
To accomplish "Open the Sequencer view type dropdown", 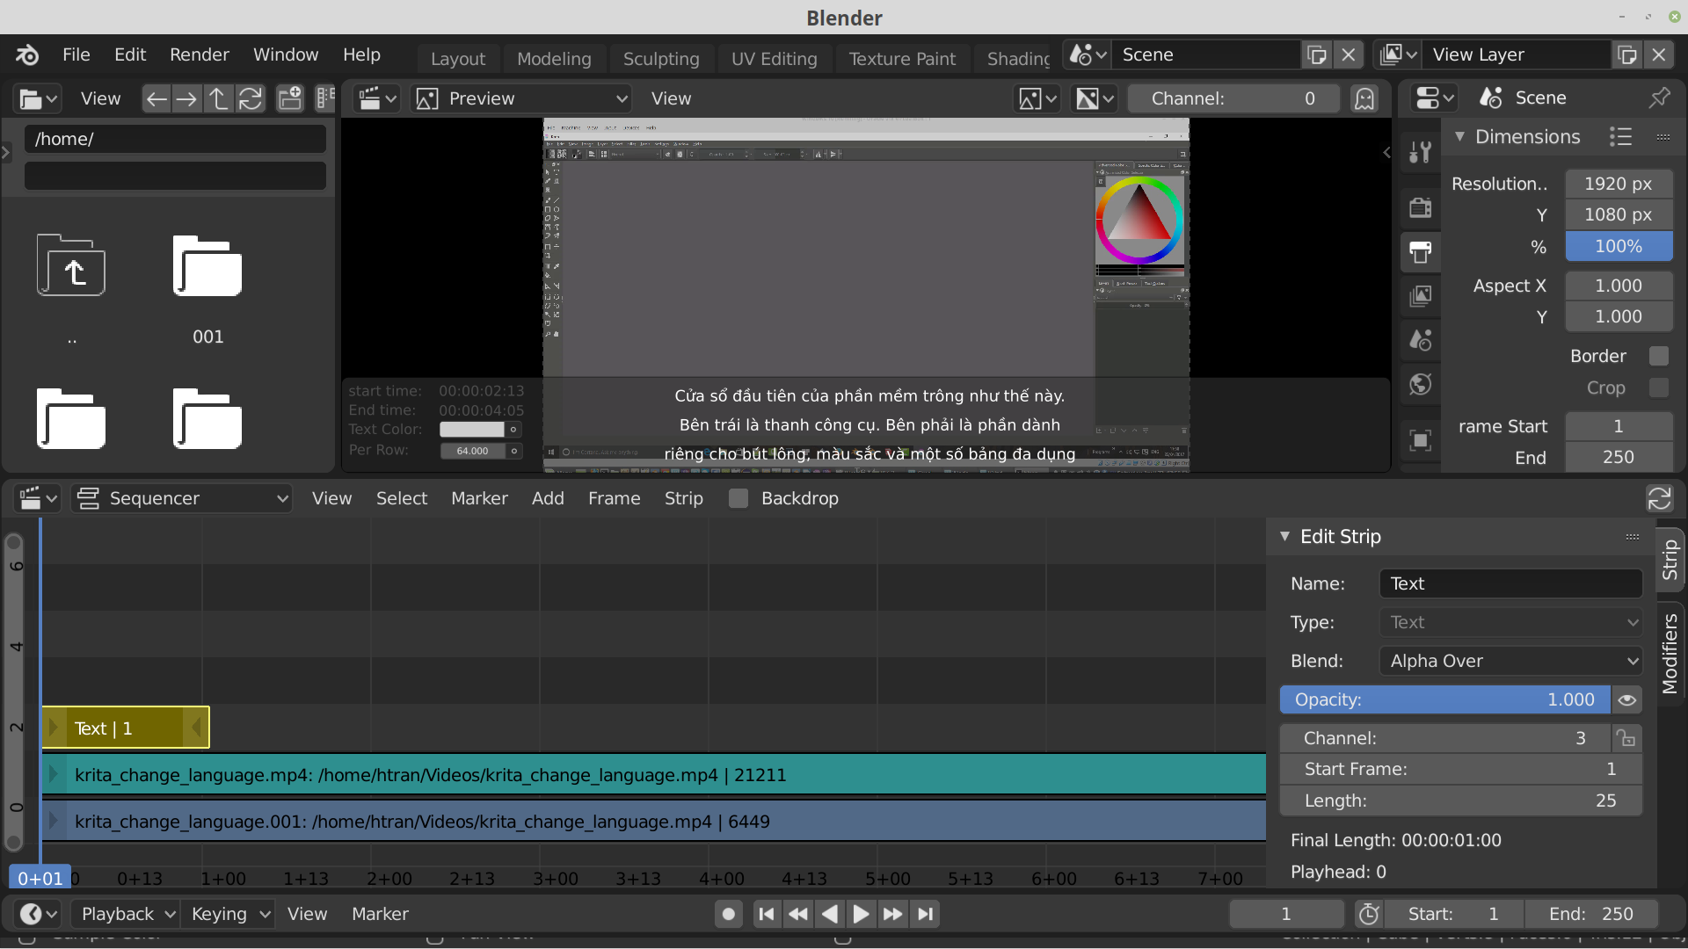I will tap(182, 498).
